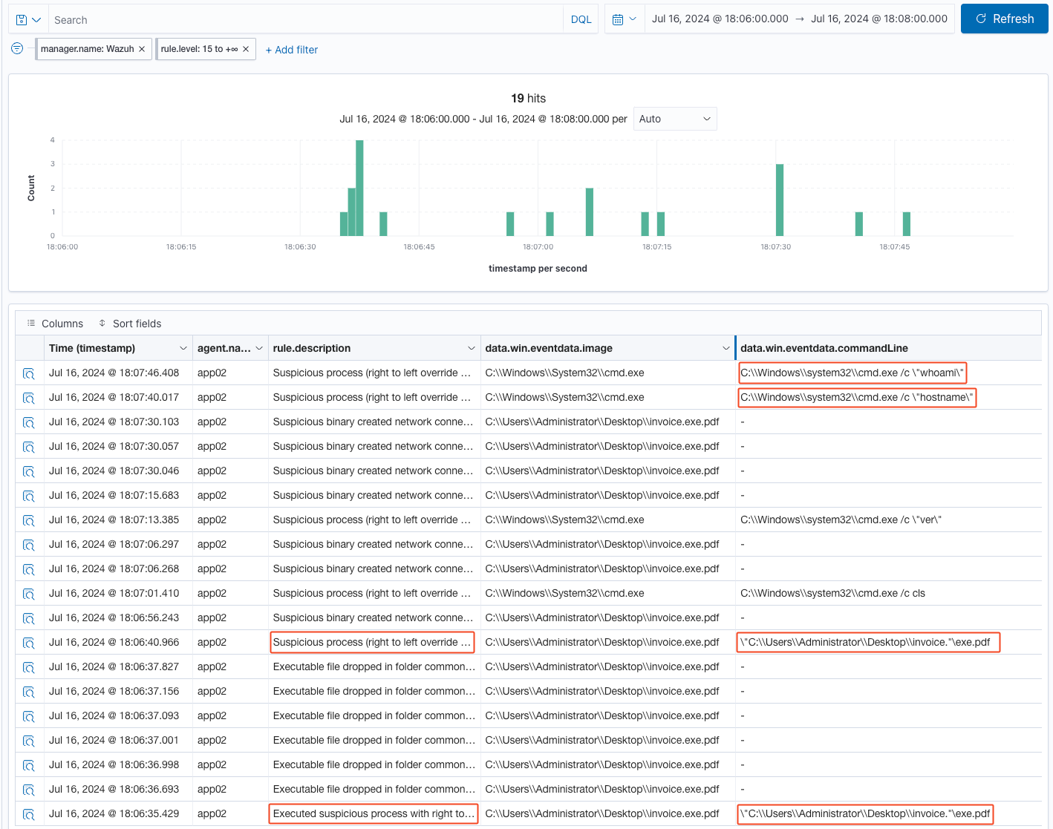Viewport: 1053px width, 829px height.
Task: Open agent.name column header menu
Action: coord(259,348)
